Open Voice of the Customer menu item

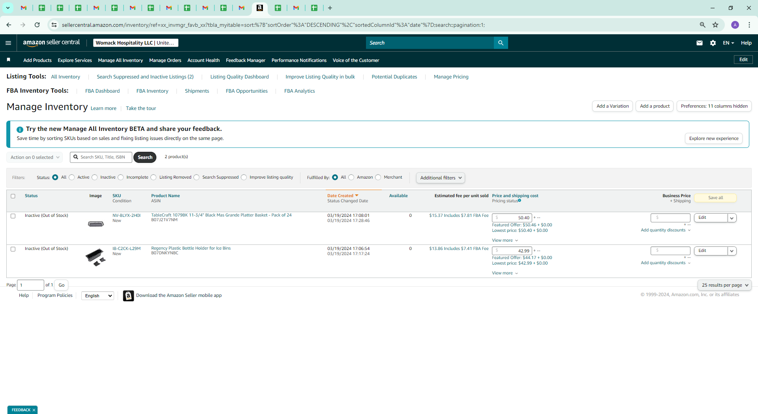[x=356, y=60]
